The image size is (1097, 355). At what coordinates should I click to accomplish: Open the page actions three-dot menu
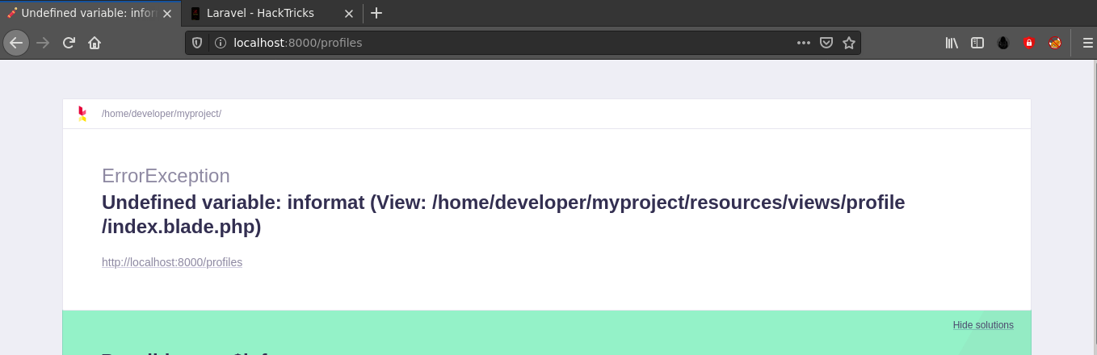pyautogui.click(x=803, y=43)
